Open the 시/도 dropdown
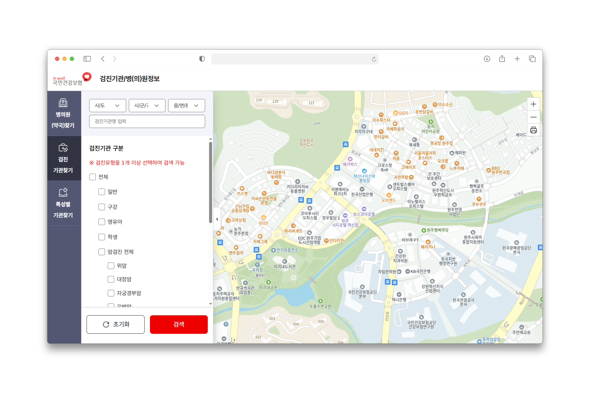Image resolution: width=590 pixels, height=393 pixels. point(107,105)
